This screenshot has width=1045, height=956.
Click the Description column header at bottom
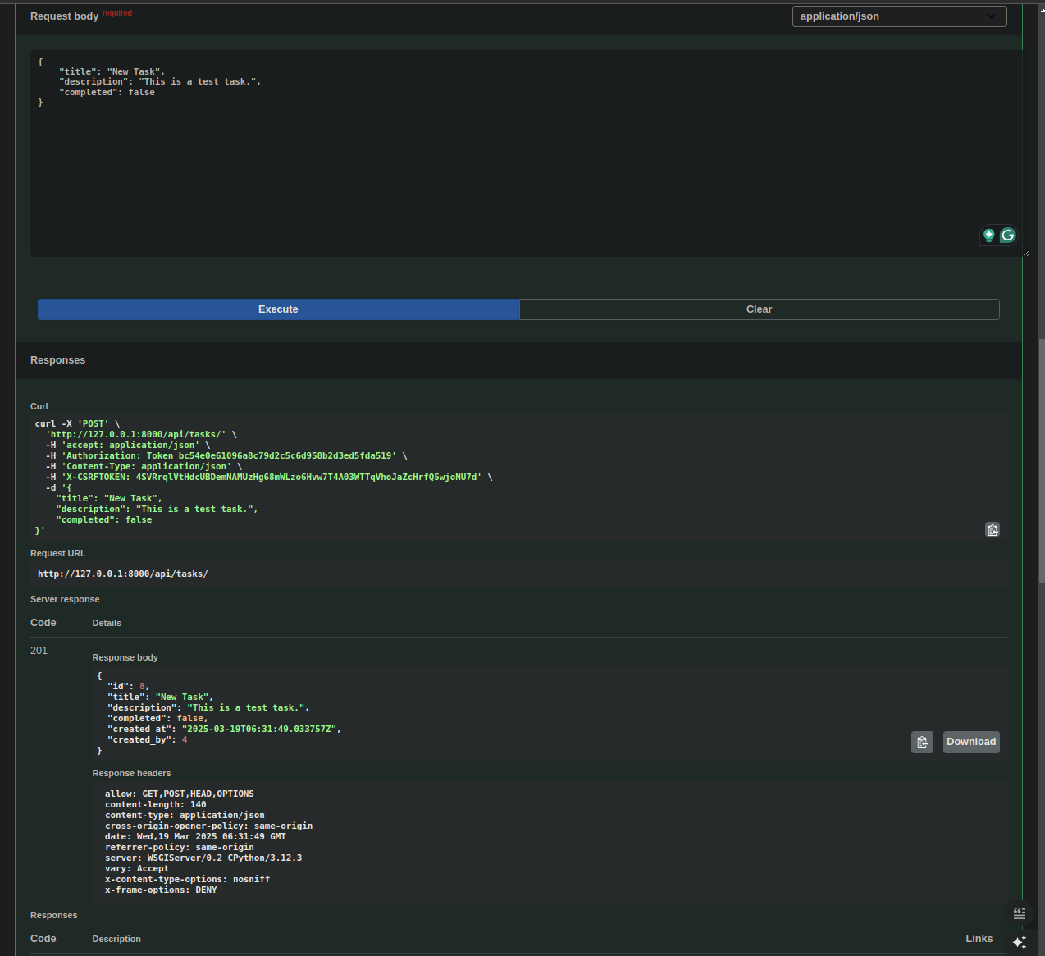(x=116, y=940)
